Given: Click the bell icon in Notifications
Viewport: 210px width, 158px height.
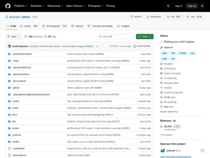Looking at the screenshot, I should point(147,17).
